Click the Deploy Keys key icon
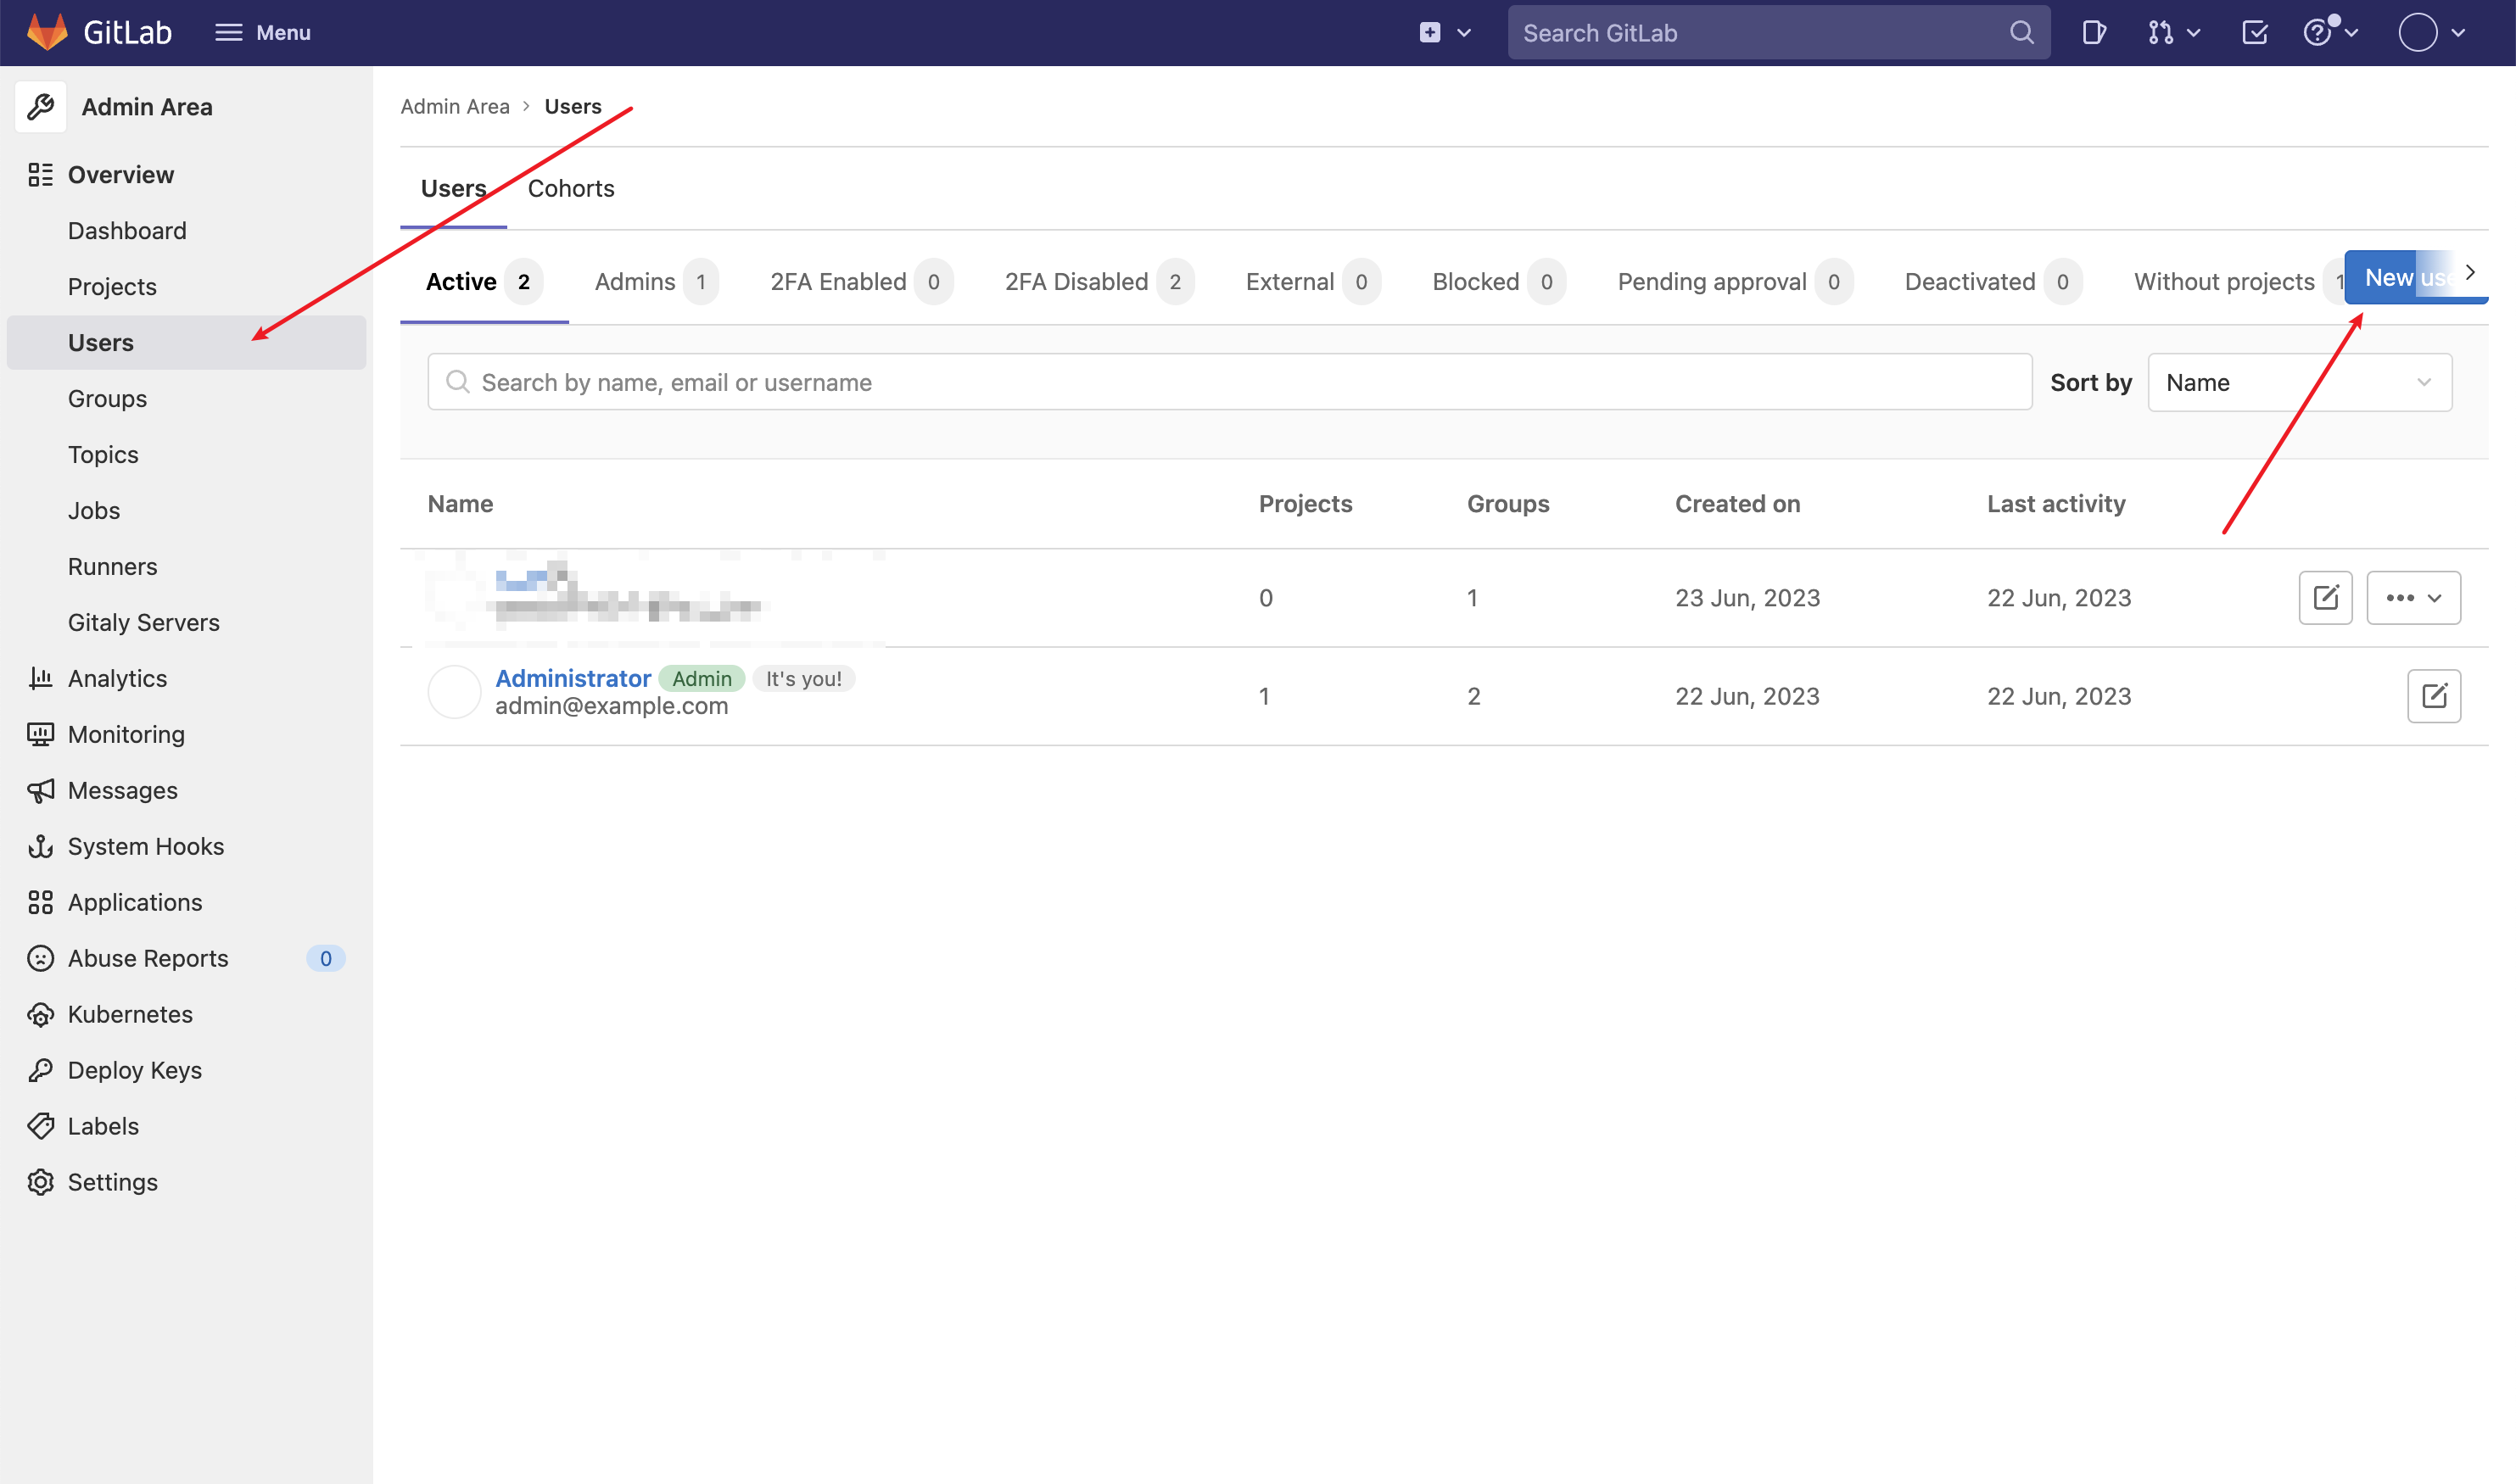This screenshot has height=1484, width=2516. tap(40, 1071)
